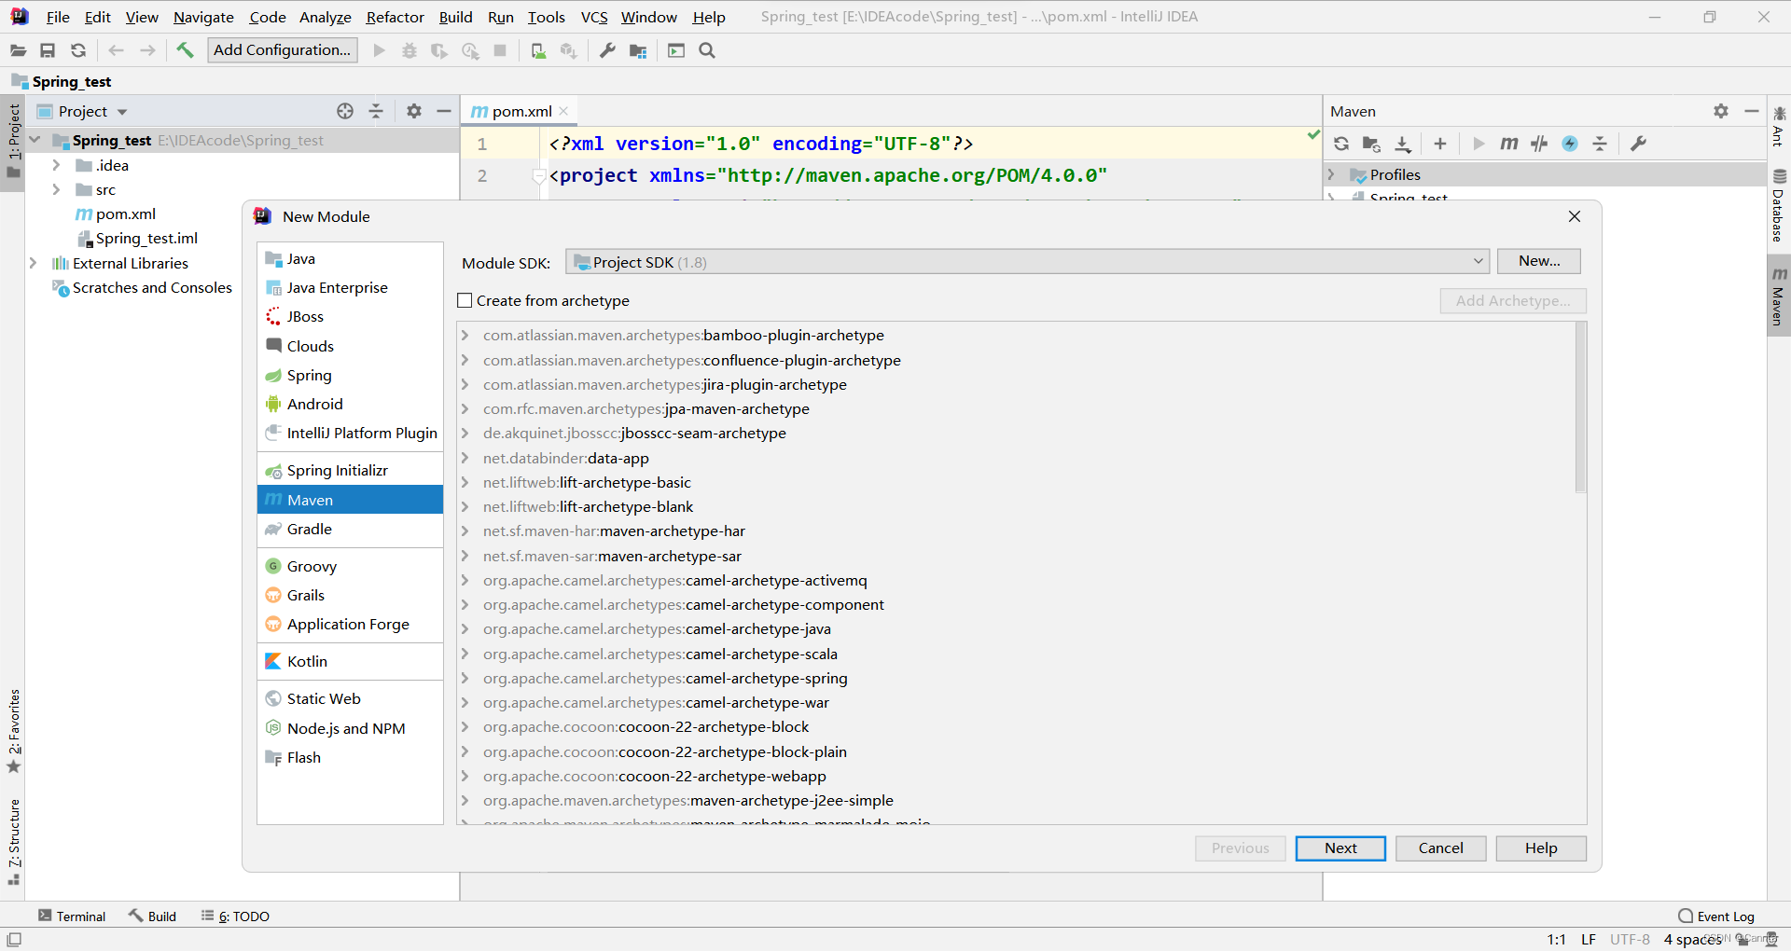Open the Analyze menu
The height and width of the screenshot is (951, 1791).
click(x=325, y=17)
